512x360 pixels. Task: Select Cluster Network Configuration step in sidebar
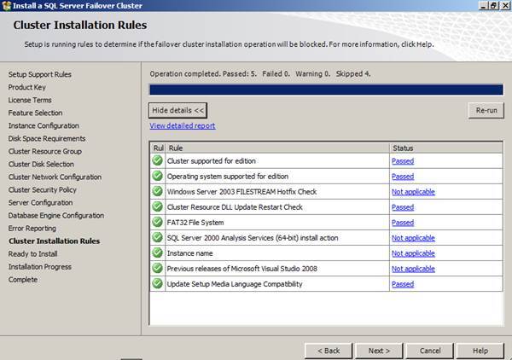[x=55, y=177]
